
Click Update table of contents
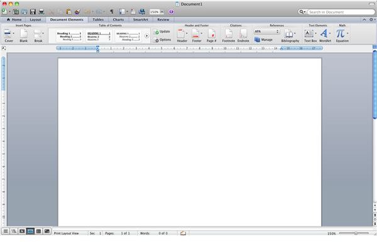click(x=162, y=31)
